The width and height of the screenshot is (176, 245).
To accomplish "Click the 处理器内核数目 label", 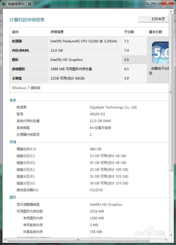I will (28, 135).
